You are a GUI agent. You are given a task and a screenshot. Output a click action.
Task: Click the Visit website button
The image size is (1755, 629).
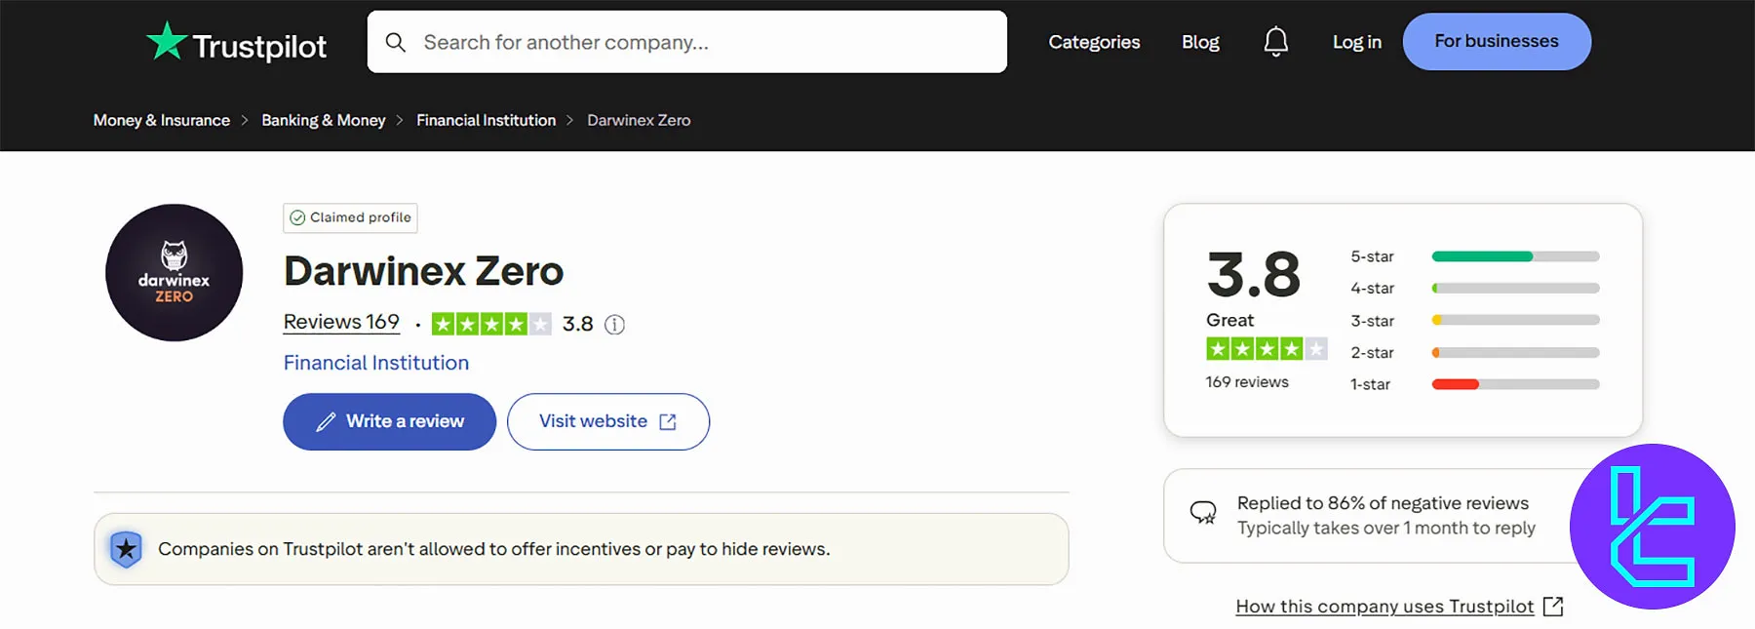pyautogui.click(x=608, y=421)
